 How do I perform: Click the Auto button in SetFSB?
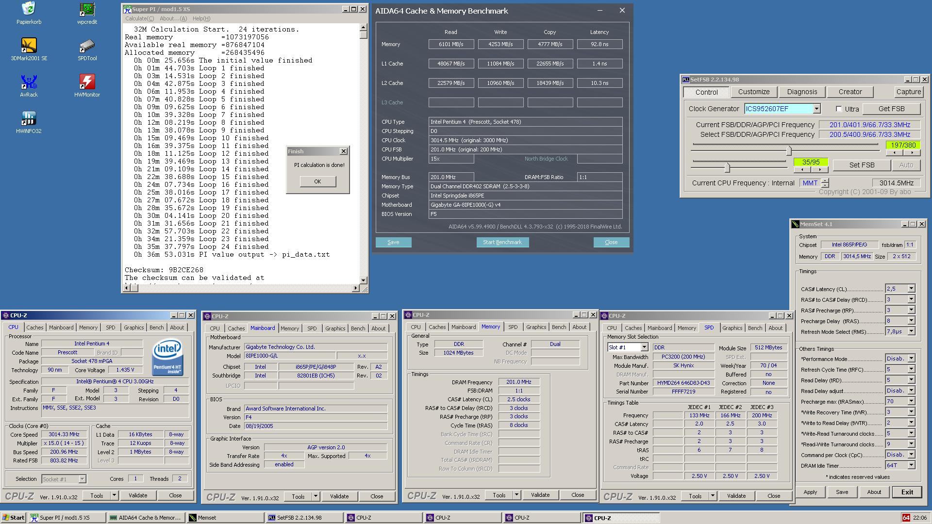pyautogui.click(x=906, y=165)
